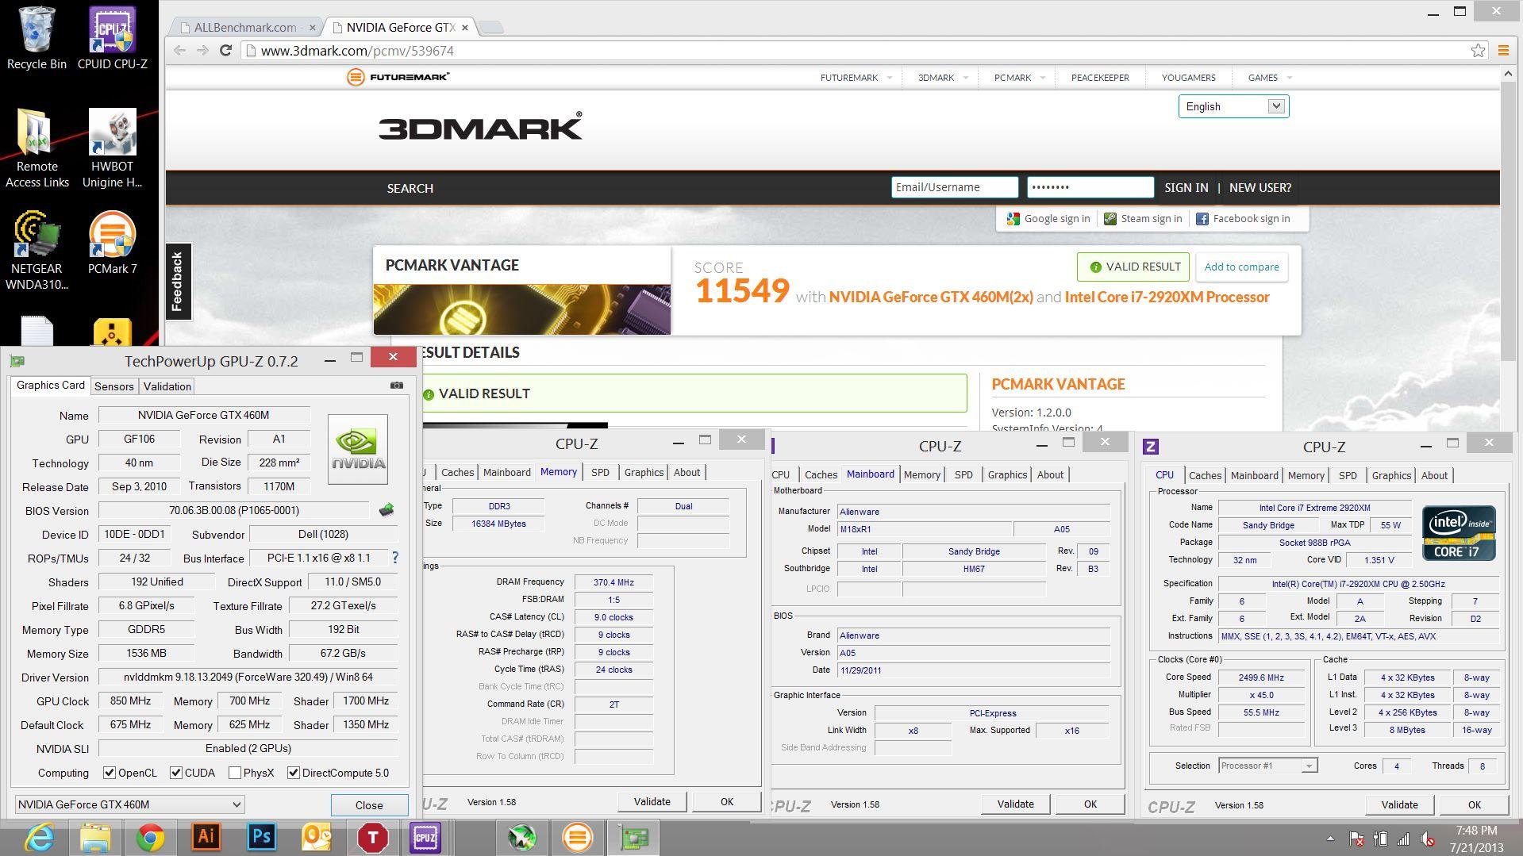
Task: Open Outlook from taskbar
Action: point(317,837)
